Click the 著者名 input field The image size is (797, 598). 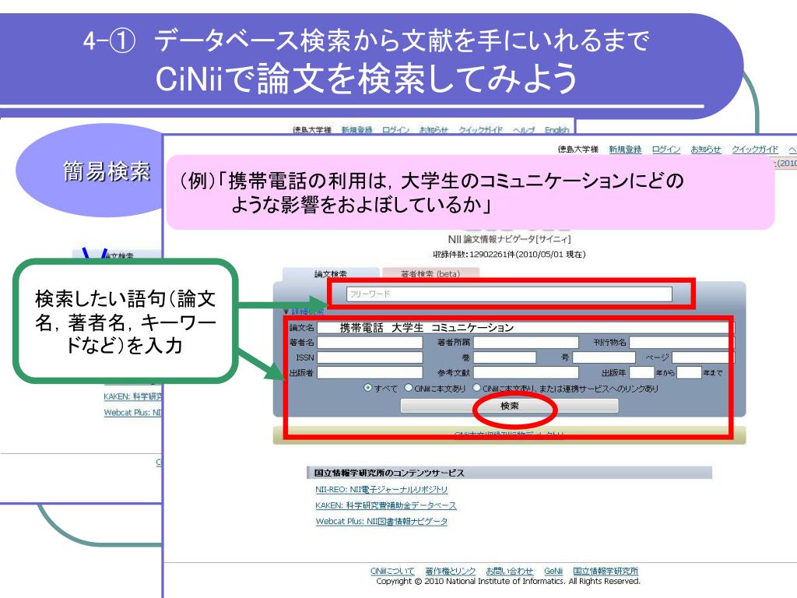370,343
